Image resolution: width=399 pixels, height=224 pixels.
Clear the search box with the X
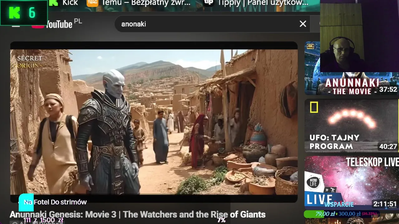pos(303,24)
